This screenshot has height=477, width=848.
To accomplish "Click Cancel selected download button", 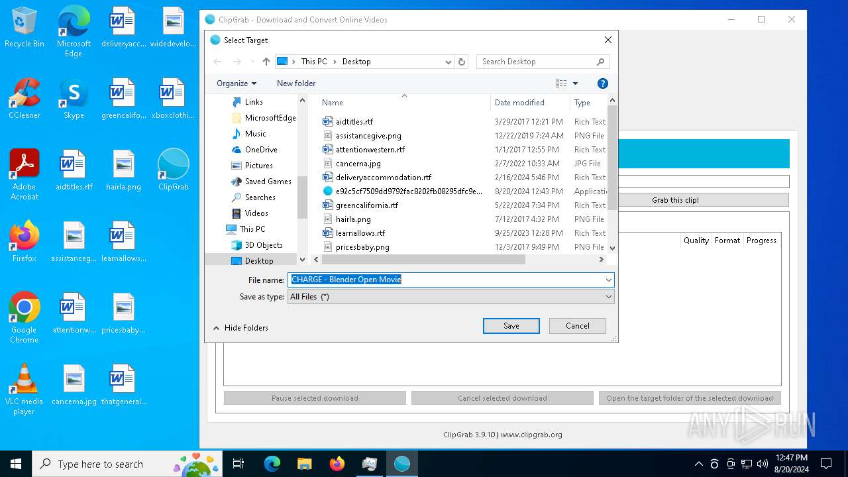I will pos(502,398).
